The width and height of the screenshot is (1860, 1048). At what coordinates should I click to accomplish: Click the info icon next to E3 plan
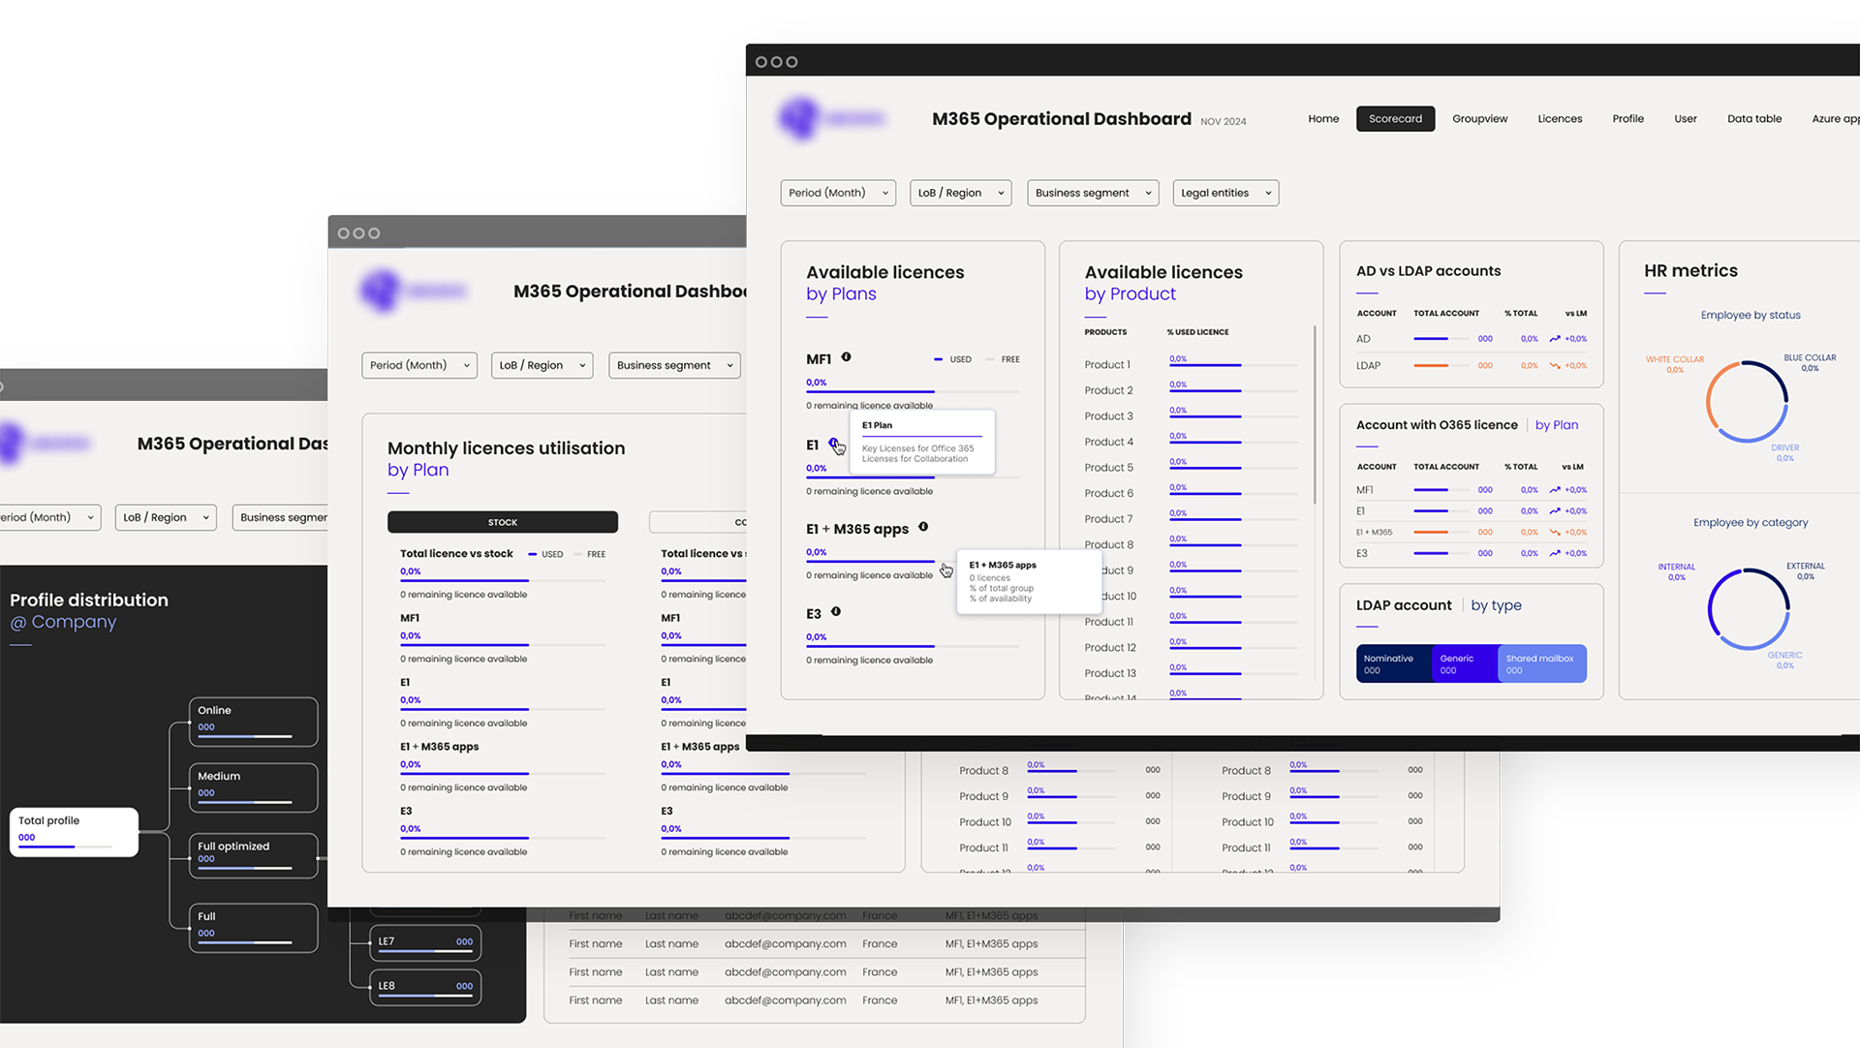click(836, 612)
